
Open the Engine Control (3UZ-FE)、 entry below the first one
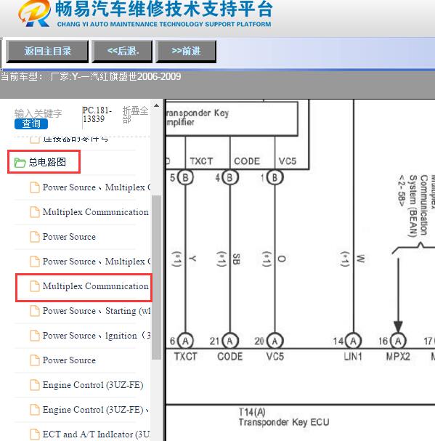(x=96, y=410)
